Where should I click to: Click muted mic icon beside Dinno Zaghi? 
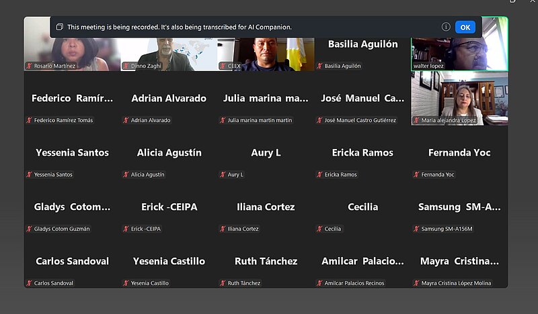pos(126,66)
